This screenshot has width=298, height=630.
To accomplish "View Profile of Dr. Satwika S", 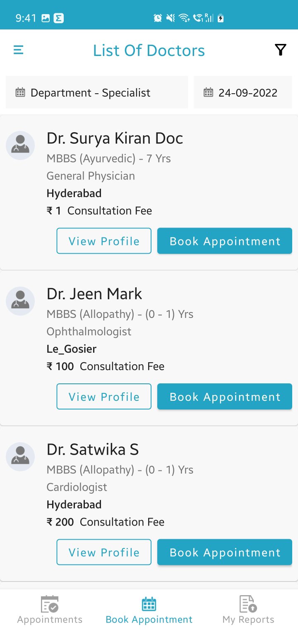I will (104, 552).
